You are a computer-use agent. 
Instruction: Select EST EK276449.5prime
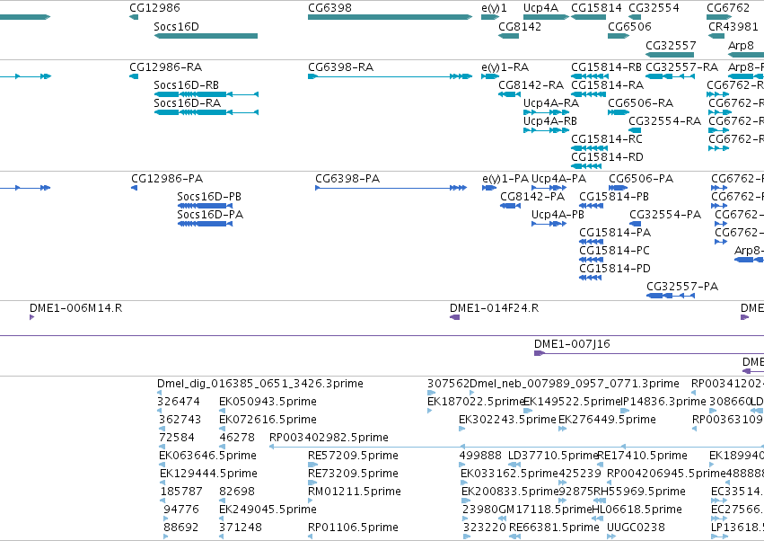(x=562, y=429)
